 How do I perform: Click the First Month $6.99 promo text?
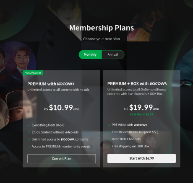click(x=141, y=114)
